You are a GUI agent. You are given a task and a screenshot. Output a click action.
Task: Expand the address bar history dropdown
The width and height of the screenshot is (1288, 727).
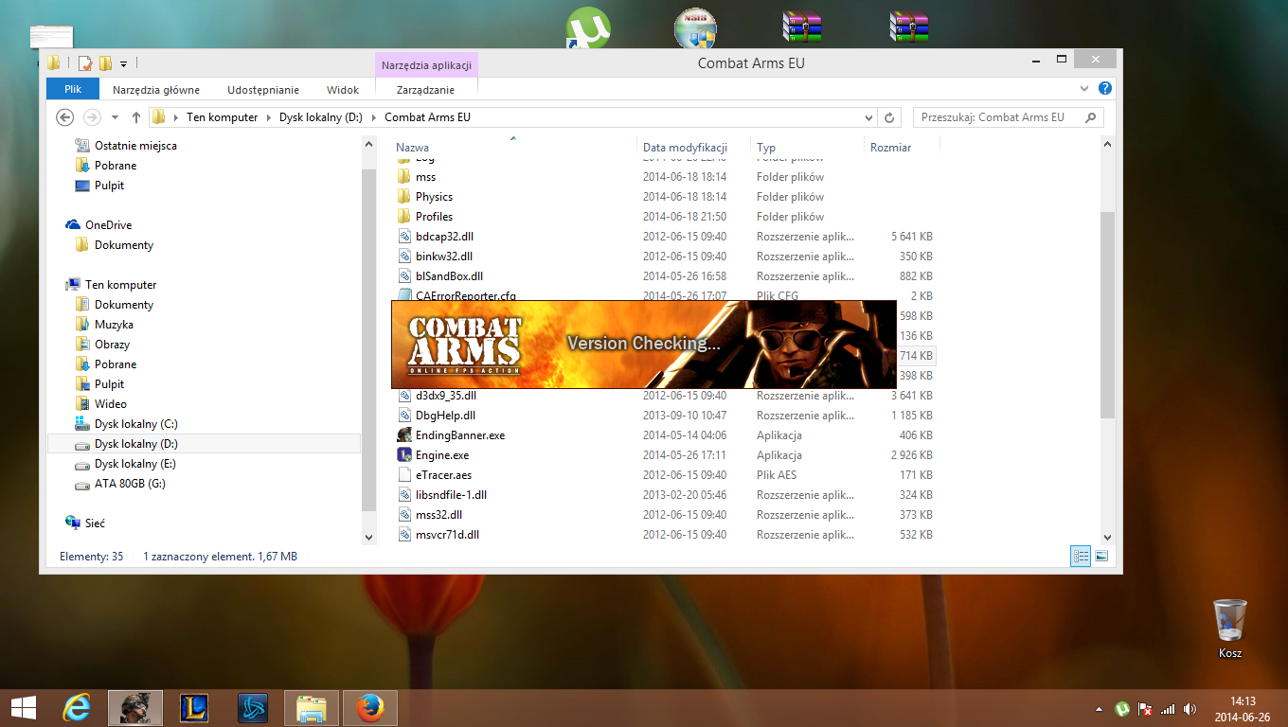868,117
